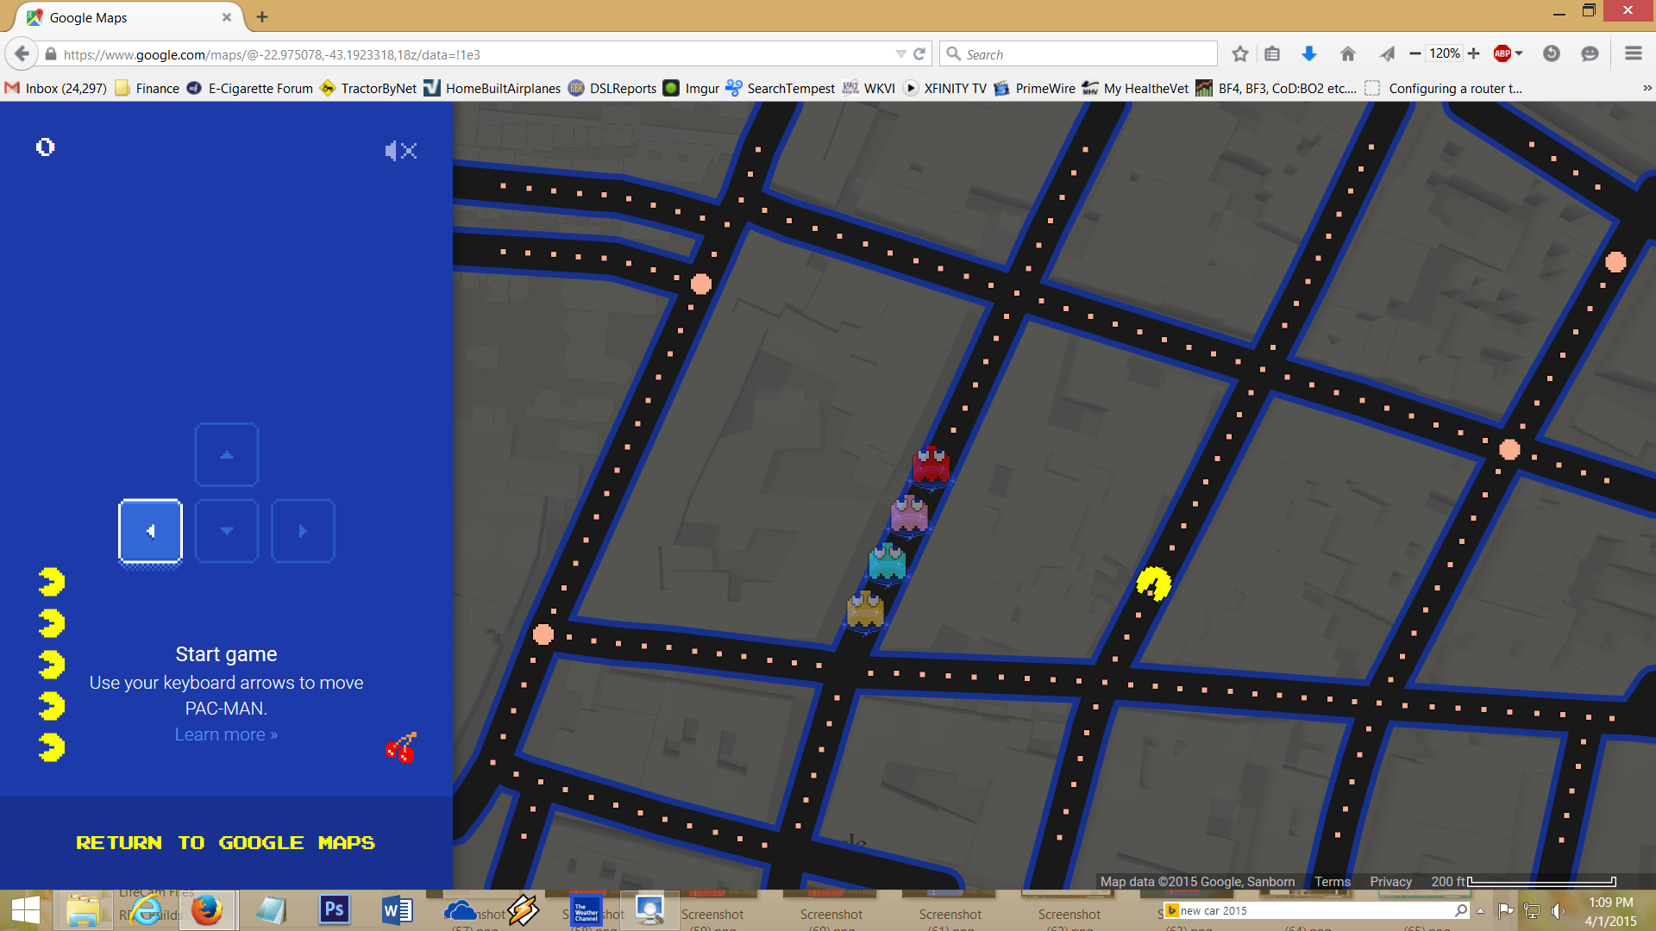
Task: Open Photoshop from the taskbar
Action: coord(334,909)
